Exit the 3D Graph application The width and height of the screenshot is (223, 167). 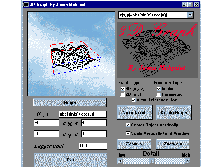pos(70,160)
